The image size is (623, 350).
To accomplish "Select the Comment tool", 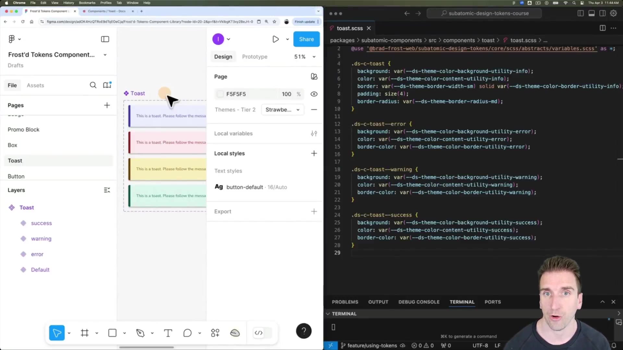I will [x=187, y=333].
